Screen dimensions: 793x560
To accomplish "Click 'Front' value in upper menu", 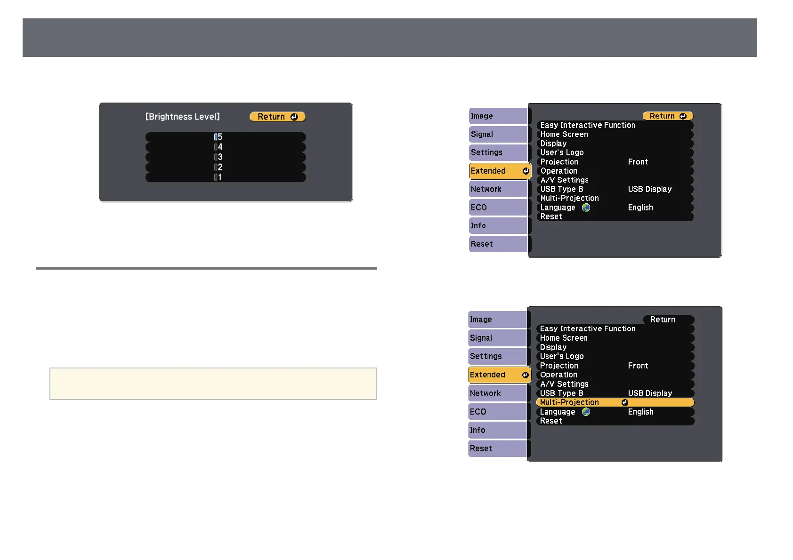I will 638,162.
